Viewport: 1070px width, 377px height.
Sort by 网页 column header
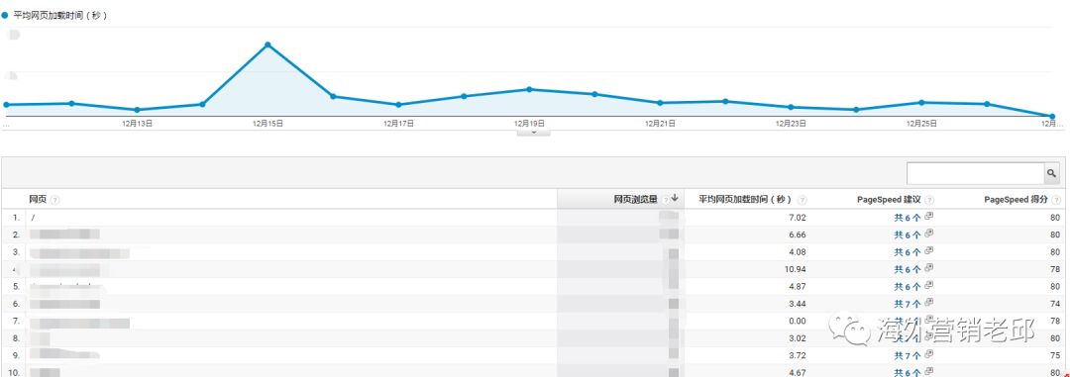38,200
